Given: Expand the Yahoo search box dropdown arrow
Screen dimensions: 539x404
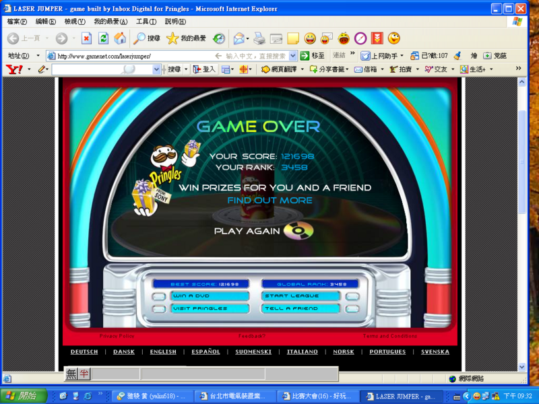Looking at the screenshot, I should tap(156, 69).
